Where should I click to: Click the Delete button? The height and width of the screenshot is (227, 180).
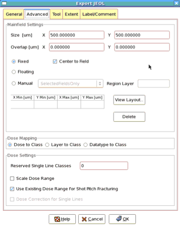coord(129,117)
